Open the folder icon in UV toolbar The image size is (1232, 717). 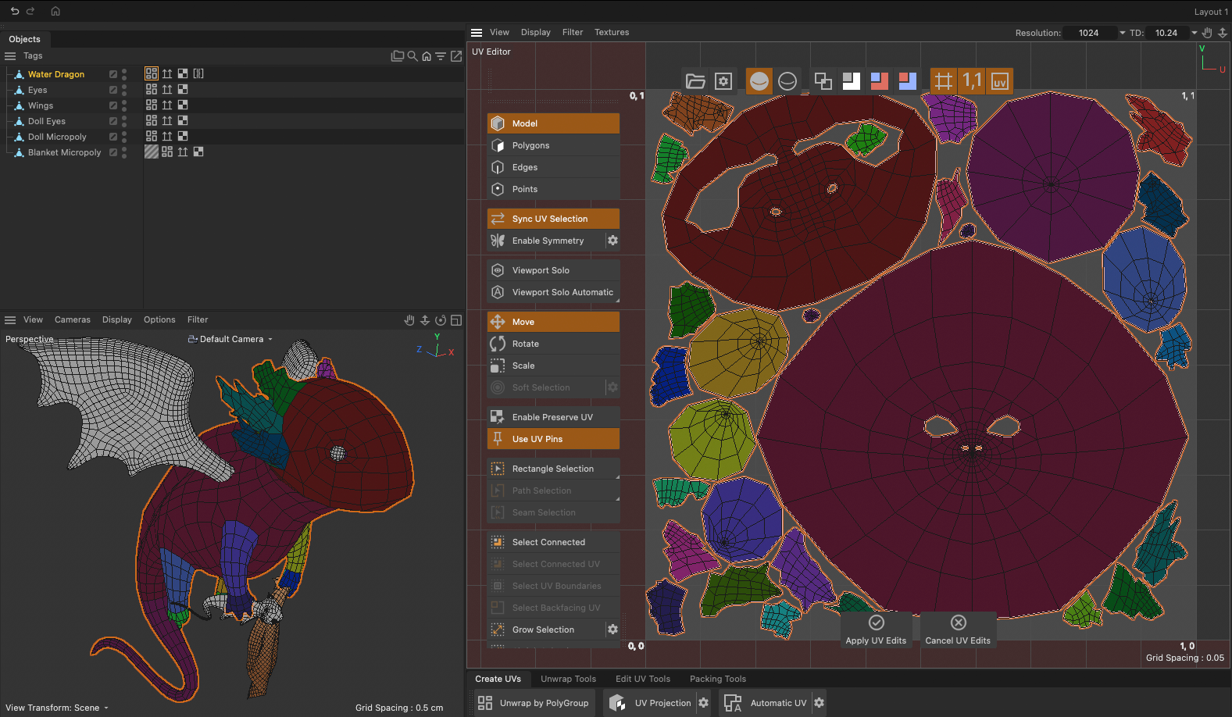pos(695,81)
